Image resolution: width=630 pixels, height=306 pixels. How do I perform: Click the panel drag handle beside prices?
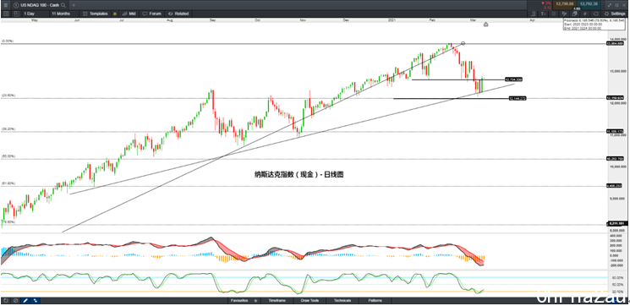tap(604, 5)
